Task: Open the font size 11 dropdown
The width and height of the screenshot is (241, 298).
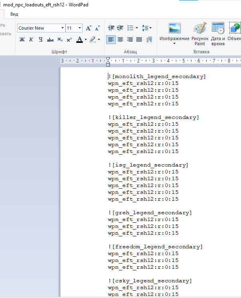Action: 80,28
